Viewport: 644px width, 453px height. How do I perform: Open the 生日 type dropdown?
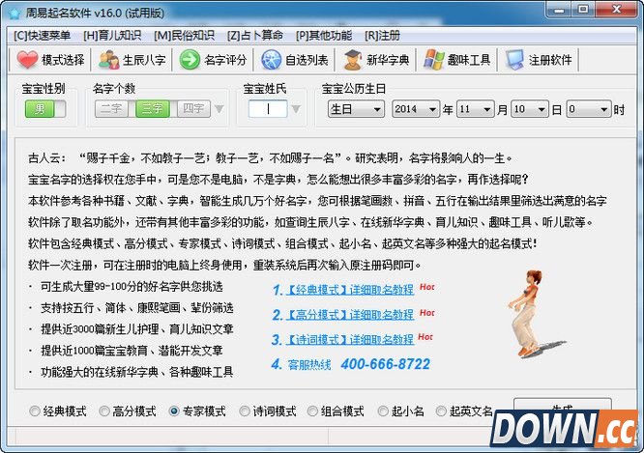pyautogui.click(x=356, y=109)
